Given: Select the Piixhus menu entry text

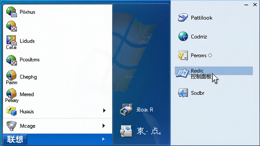Looking at the screenshot, I should coord(27,12).
